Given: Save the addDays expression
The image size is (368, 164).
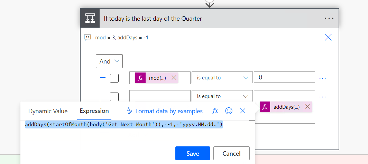Looking at the screenshot, I should 192,153.
